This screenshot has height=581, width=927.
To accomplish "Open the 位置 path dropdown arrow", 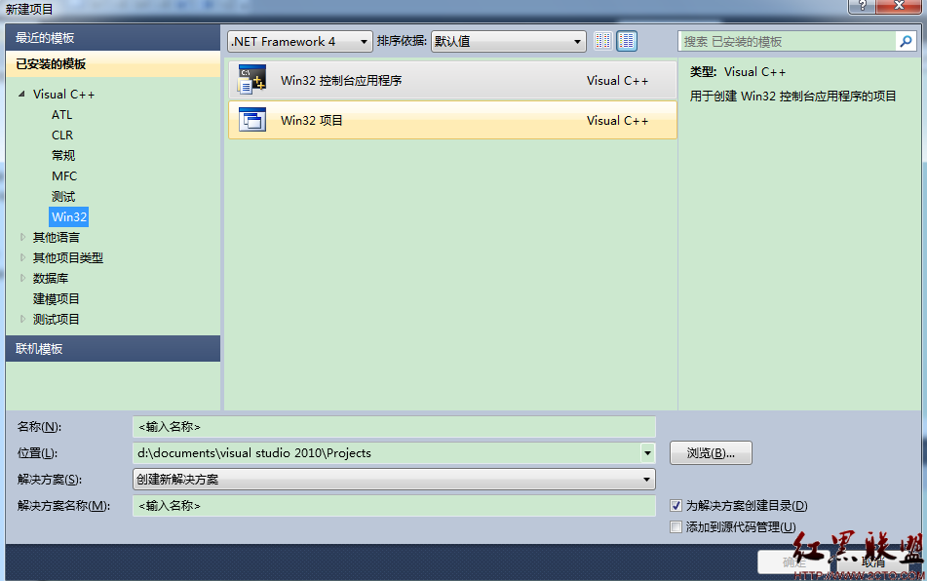I will [647, 453].
